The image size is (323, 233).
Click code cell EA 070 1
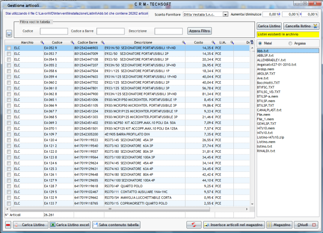[59, 129]
